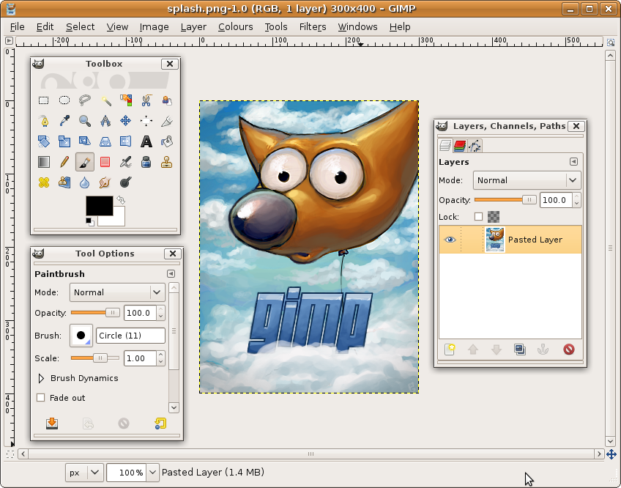Open the Filters menu
621x488 pixels.
tap(313, 26)
